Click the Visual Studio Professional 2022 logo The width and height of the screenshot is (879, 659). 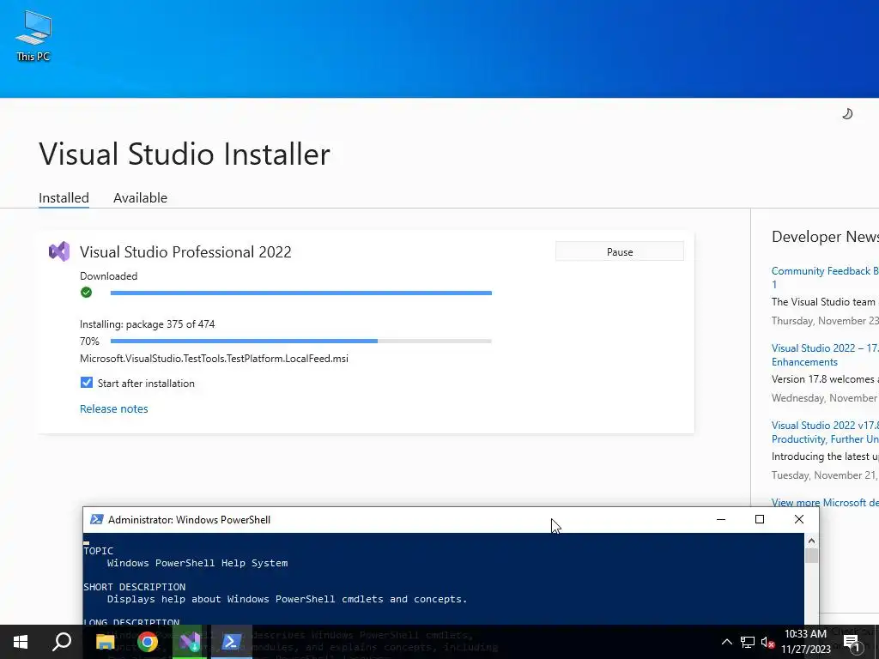pos(59,251)
